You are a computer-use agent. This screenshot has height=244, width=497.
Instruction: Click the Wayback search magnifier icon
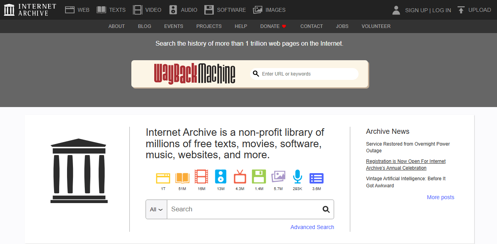tap(256, 74)
